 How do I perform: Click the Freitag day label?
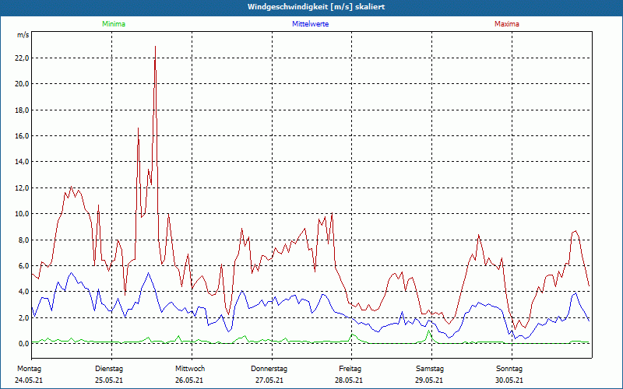click(350, 369)
